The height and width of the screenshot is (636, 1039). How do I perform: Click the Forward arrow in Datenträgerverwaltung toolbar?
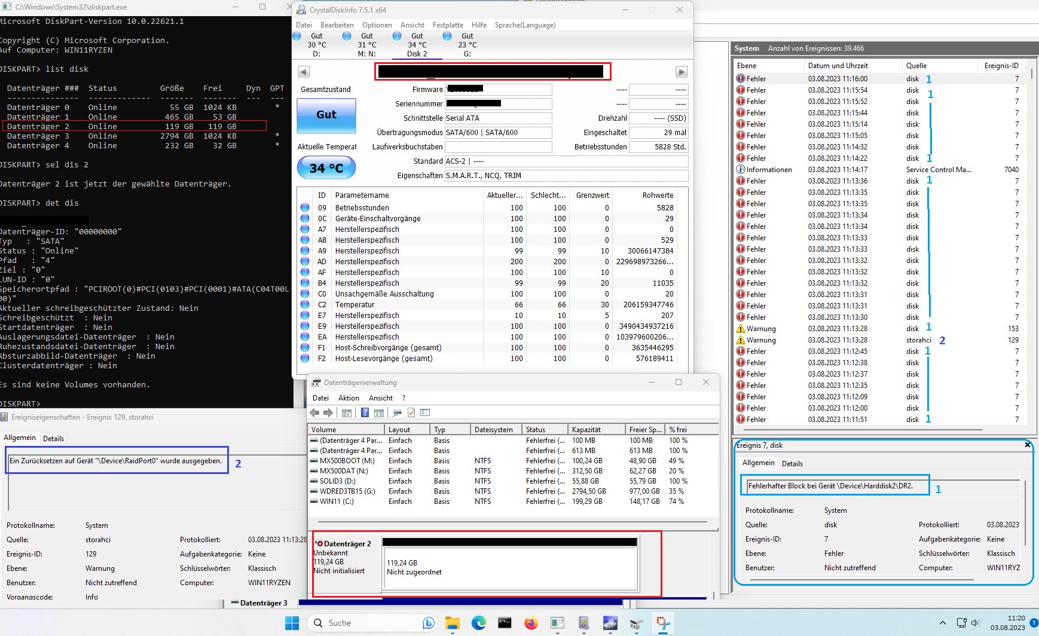click(328, 413)
